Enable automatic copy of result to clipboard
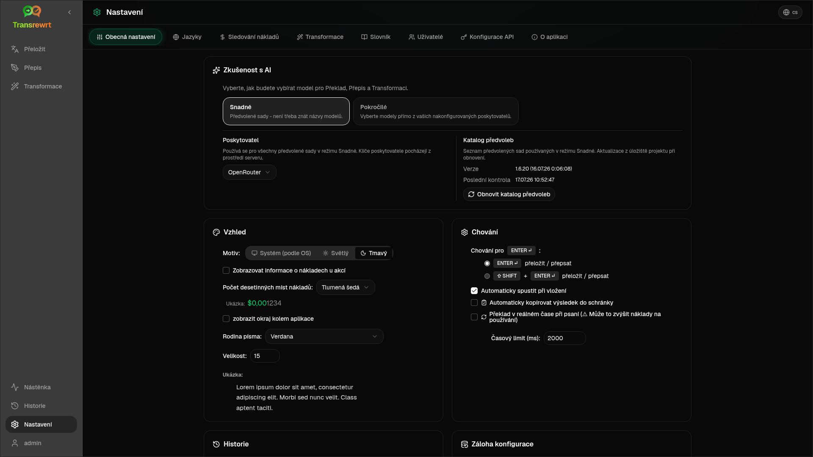 point(474,303)
